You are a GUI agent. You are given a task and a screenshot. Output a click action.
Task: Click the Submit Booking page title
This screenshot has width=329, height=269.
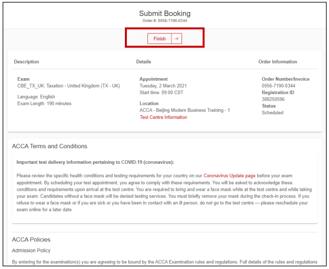(164, 14)
